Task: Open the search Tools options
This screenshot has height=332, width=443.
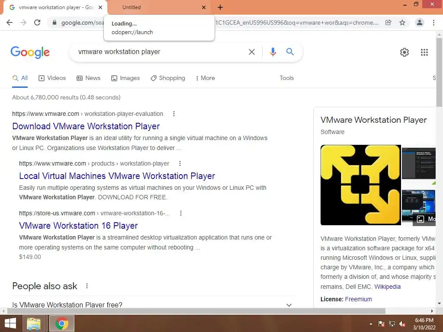Action: point(286,78)
